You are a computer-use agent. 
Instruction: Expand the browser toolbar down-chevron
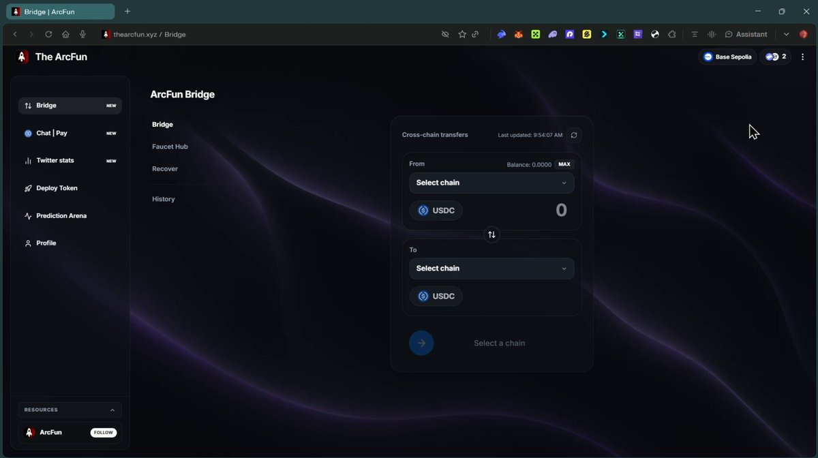(786, 34)
